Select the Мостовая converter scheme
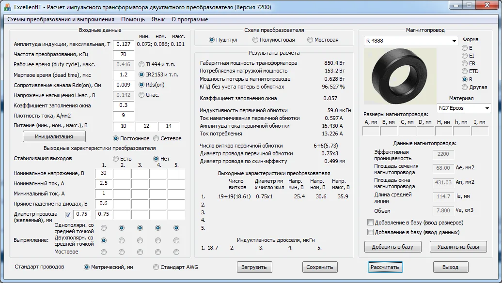Image resolution: width=502 pixels, height=283 pixels. tap(310, 40)
